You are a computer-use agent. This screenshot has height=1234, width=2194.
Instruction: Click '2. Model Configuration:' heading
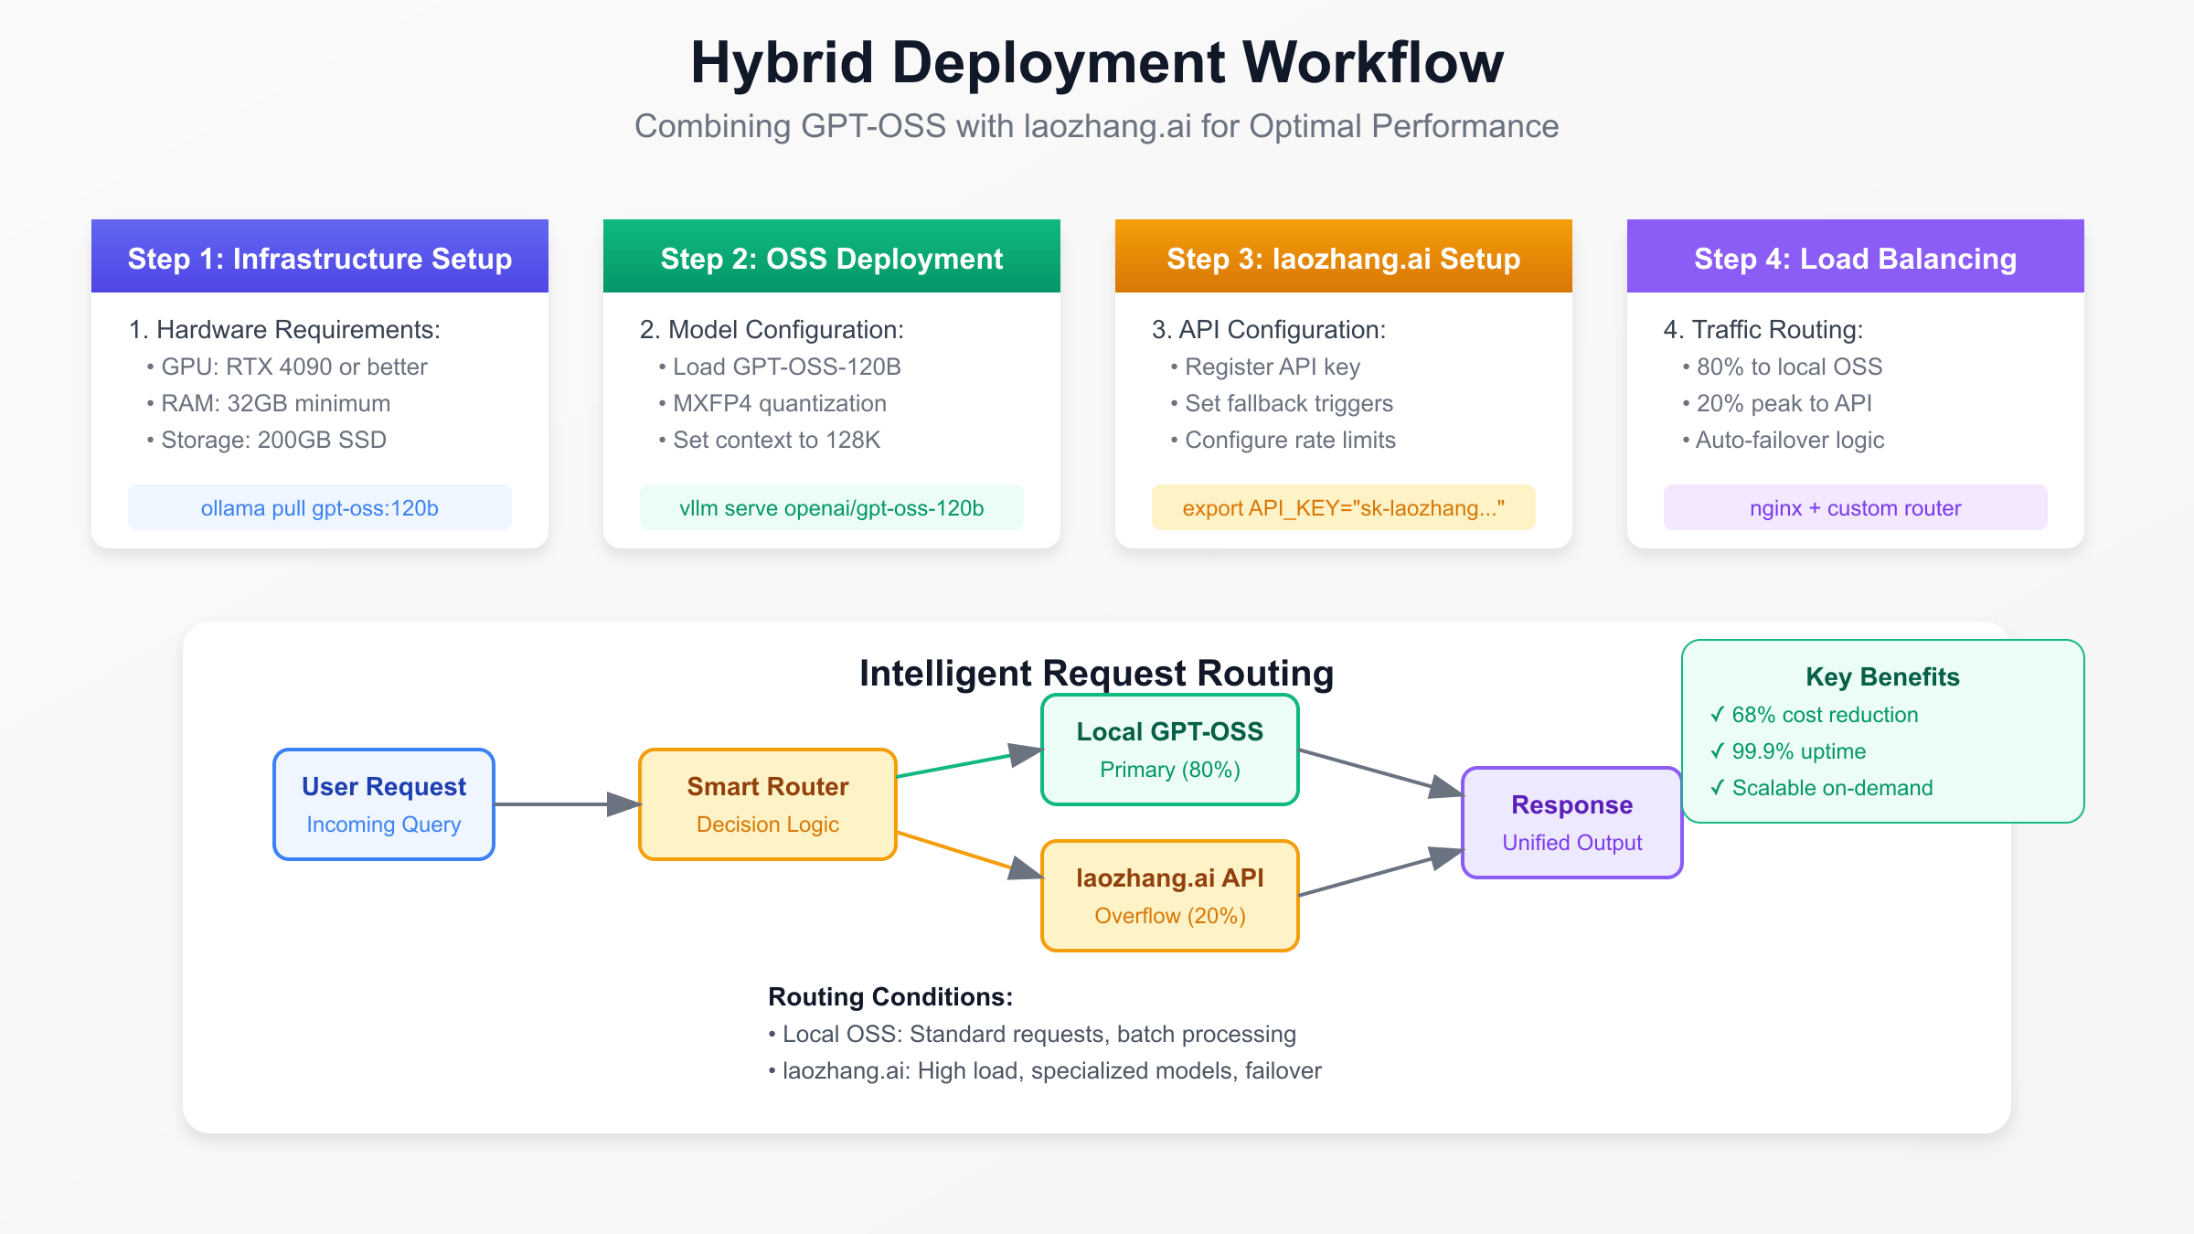(772, 330)
